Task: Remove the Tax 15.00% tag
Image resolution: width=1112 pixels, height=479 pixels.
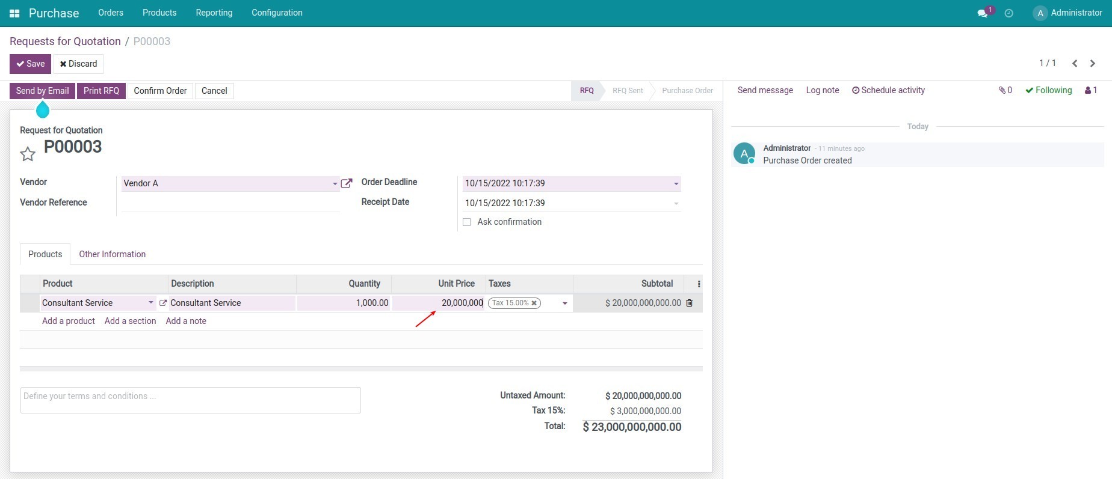Action: tap(534, 303)
